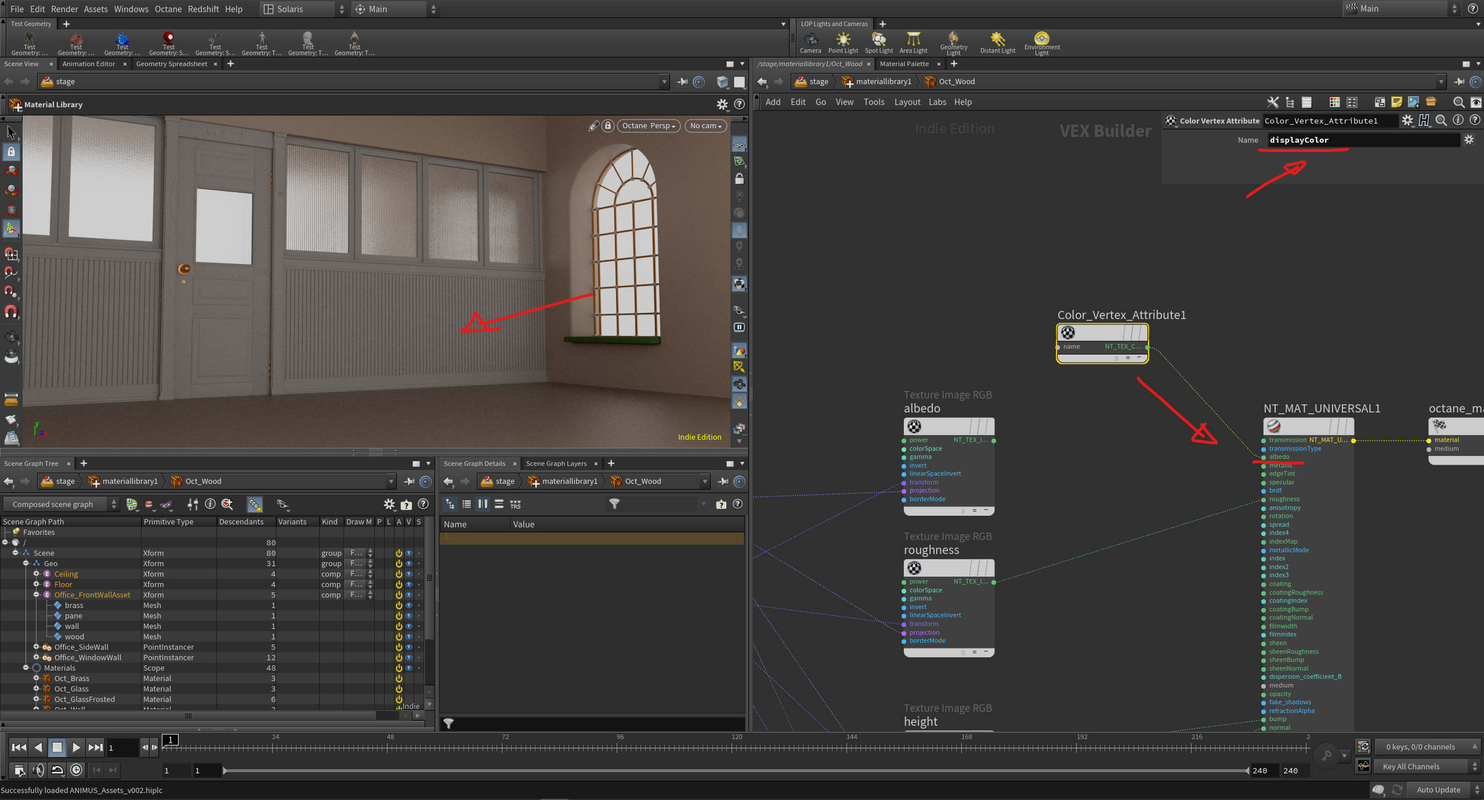This screenshot has width=1484, height=800.
Task: Toggle visibility eye for wall mesh
Action: tap(409, 627)
